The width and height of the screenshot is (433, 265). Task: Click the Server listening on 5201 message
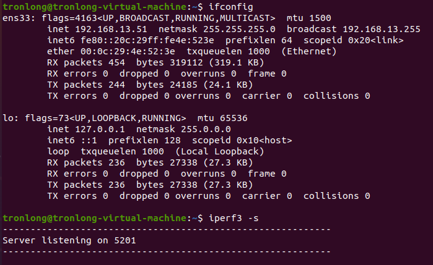tap(69, 240)
